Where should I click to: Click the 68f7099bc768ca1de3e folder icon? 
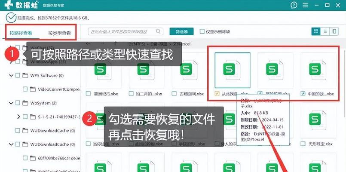33,158
